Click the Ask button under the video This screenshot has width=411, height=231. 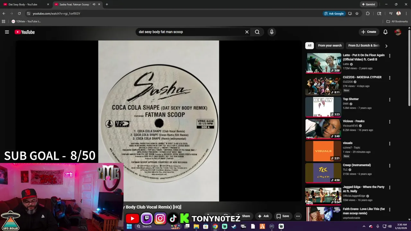[x=263, y=216]
